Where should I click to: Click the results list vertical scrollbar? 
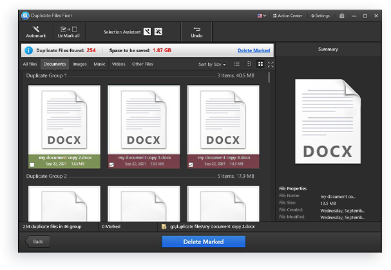coord(269,77)
